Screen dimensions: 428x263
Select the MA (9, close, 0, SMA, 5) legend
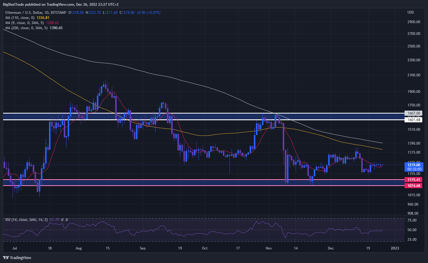24,23
